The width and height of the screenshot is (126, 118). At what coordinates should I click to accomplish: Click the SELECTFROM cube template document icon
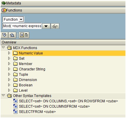[x=15, y=112]
